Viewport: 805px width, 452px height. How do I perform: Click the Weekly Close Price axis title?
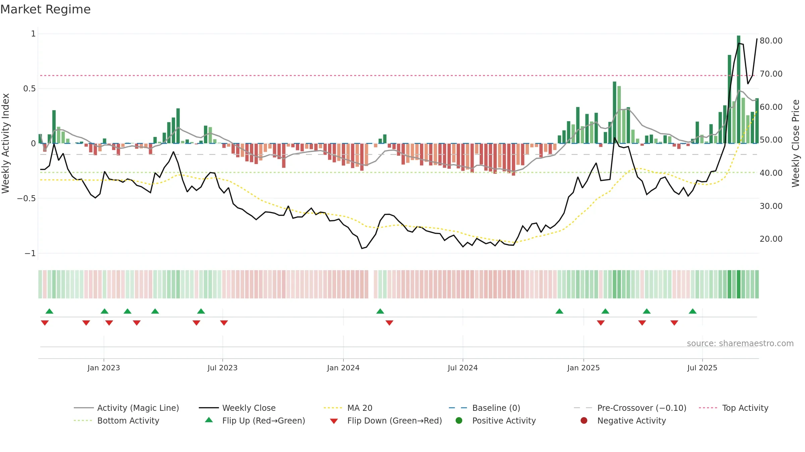tap(796, 143)
